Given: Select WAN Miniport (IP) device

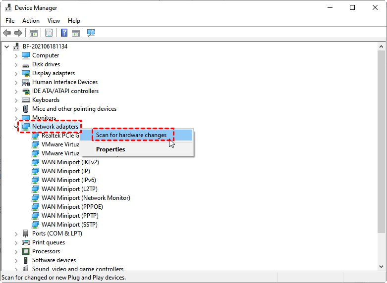Looking at the screenshot, I should coord(65,171).
